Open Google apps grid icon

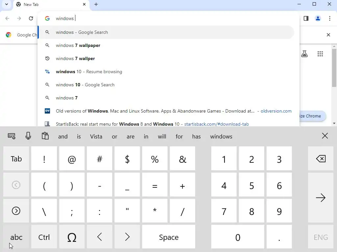[x=320, y=54]
